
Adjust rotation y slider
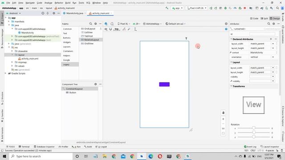click(253, 132)
